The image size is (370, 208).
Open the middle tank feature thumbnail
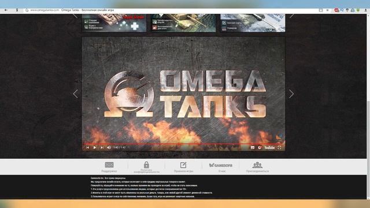[183, 23]
